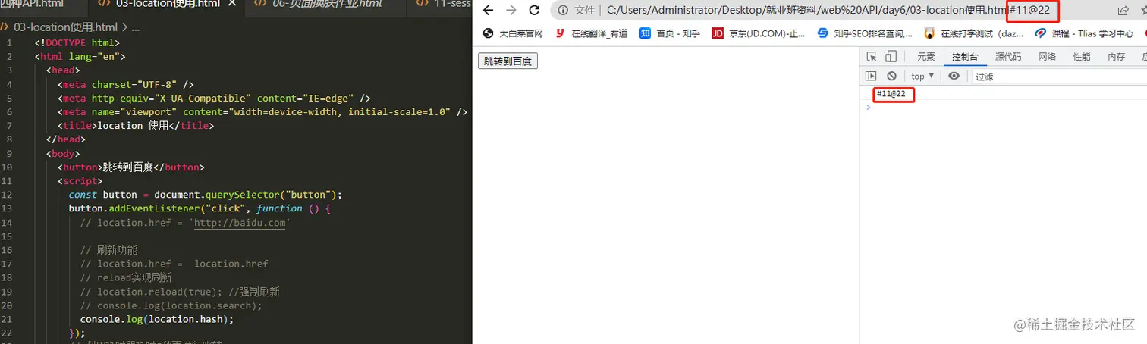Viewport: 1147px width, 344px height.
Task: Go back in browser history
Action: click(489, 11)
